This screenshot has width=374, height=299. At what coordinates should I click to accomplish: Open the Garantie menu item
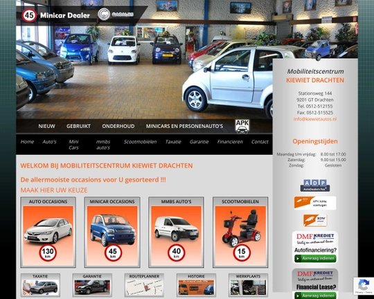[x=199, y=142]
